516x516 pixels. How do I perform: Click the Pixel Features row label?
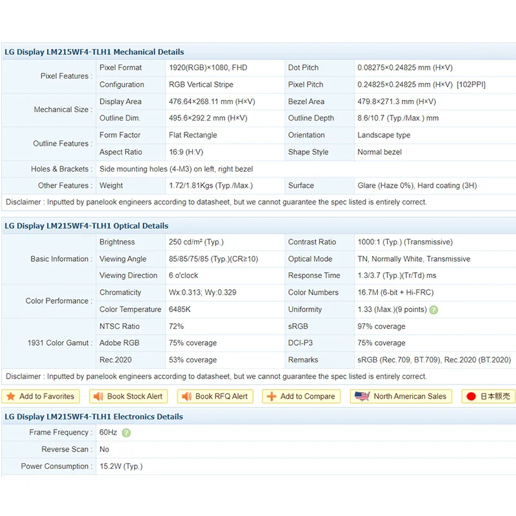[x=66, y=76]
